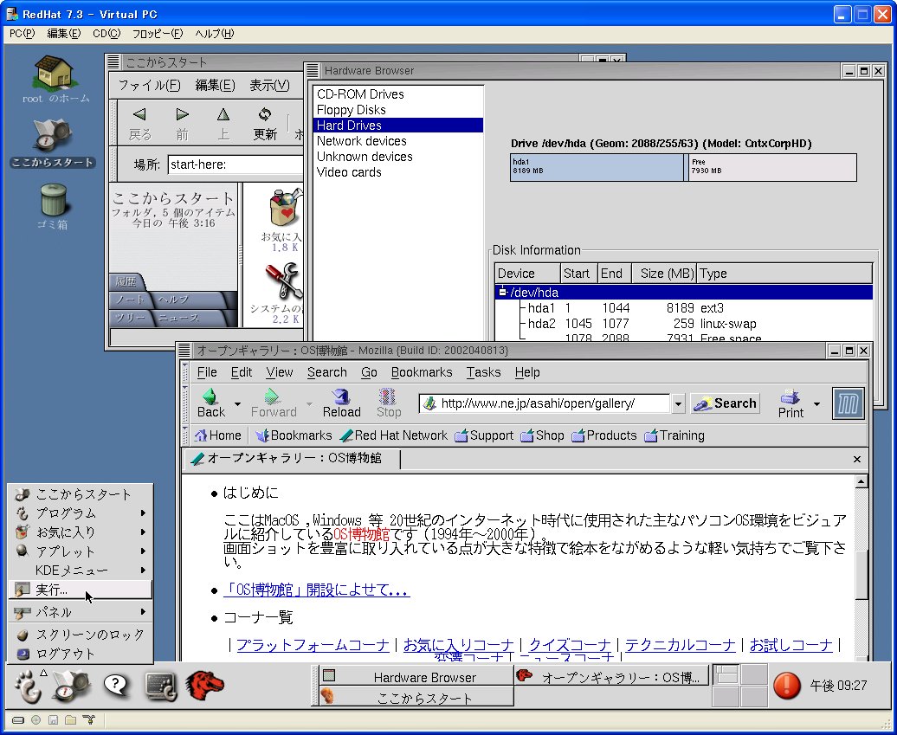The image size is (897, 735).
Task: Open the help speech bubble panel icon
Action: coord(117,686)
